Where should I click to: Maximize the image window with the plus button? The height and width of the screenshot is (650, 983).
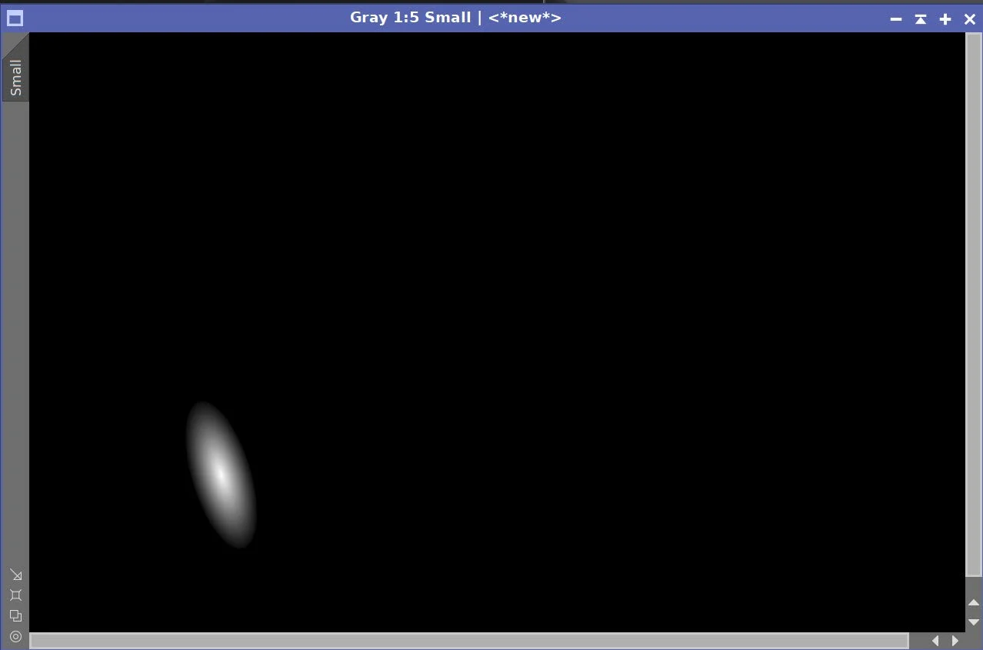point(945,18)
